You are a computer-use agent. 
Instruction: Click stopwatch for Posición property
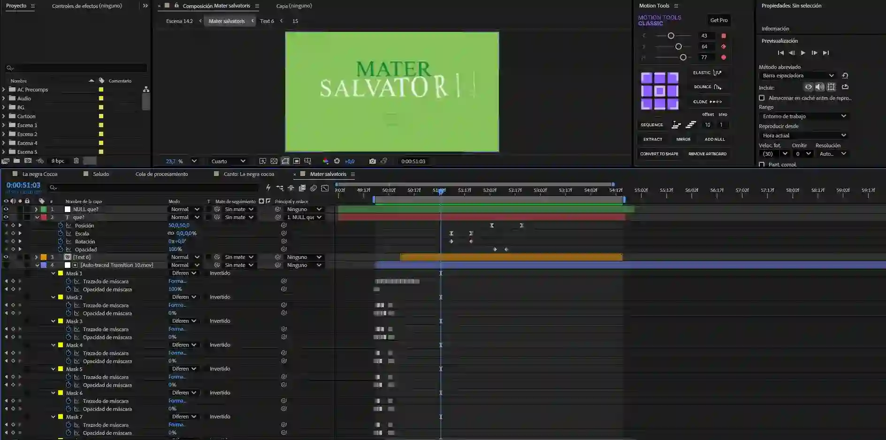[x=61, y=226]
